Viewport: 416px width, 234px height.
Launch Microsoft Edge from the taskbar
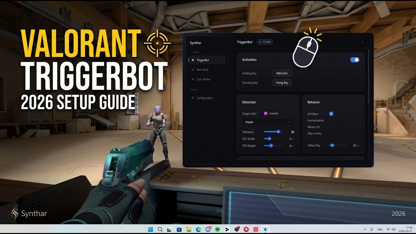[198, 229]
